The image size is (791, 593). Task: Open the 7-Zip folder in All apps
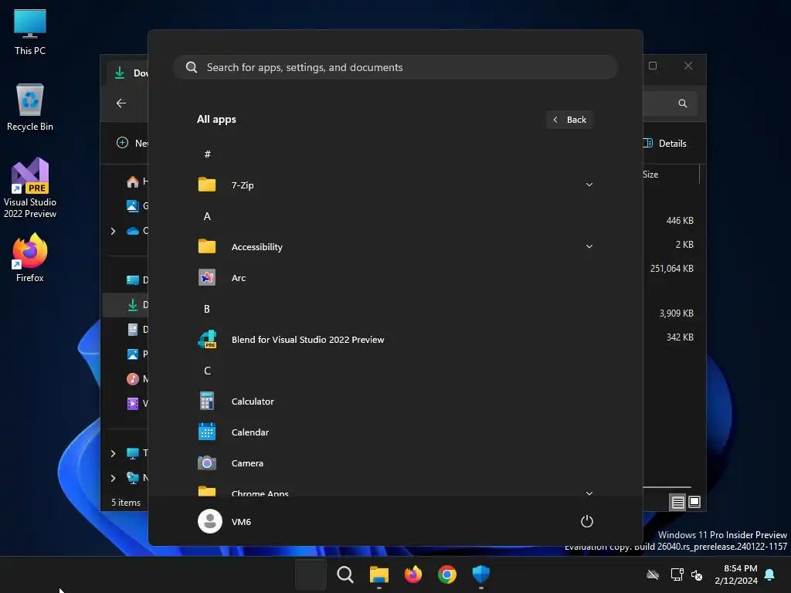tap(395, 185)
